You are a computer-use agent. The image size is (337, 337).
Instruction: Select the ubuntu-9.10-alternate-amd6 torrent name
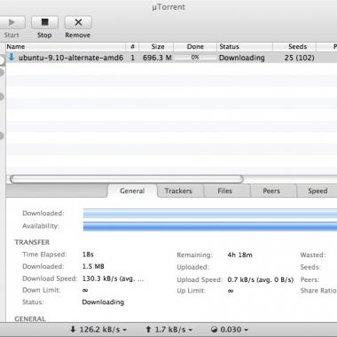[71, 58]
